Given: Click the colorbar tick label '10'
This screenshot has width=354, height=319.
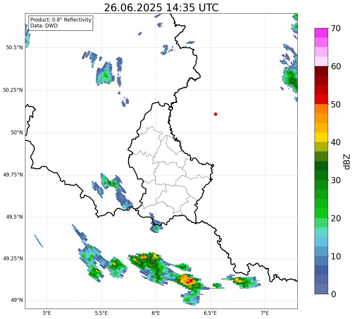Looking at the screenshot, I should (x=336, y=256).
